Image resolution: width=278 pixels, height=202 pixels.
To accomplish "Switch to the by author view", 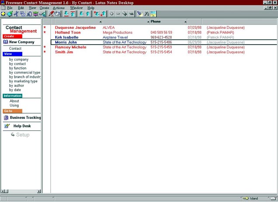I will (x=17, y=86).
